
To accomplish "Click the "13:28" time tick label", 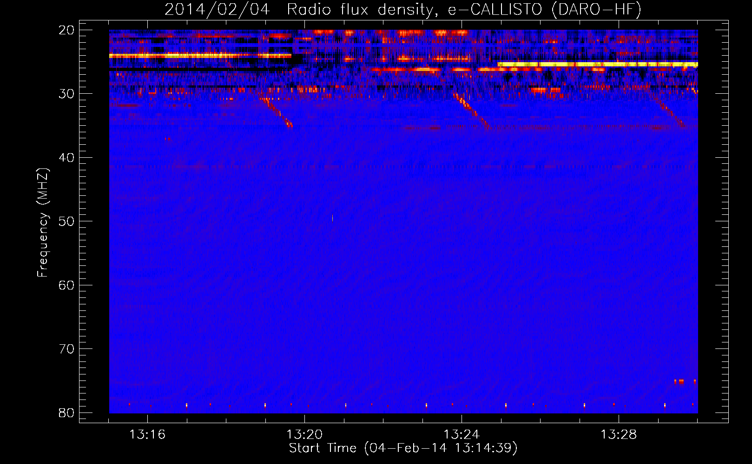I will point(619,435).
